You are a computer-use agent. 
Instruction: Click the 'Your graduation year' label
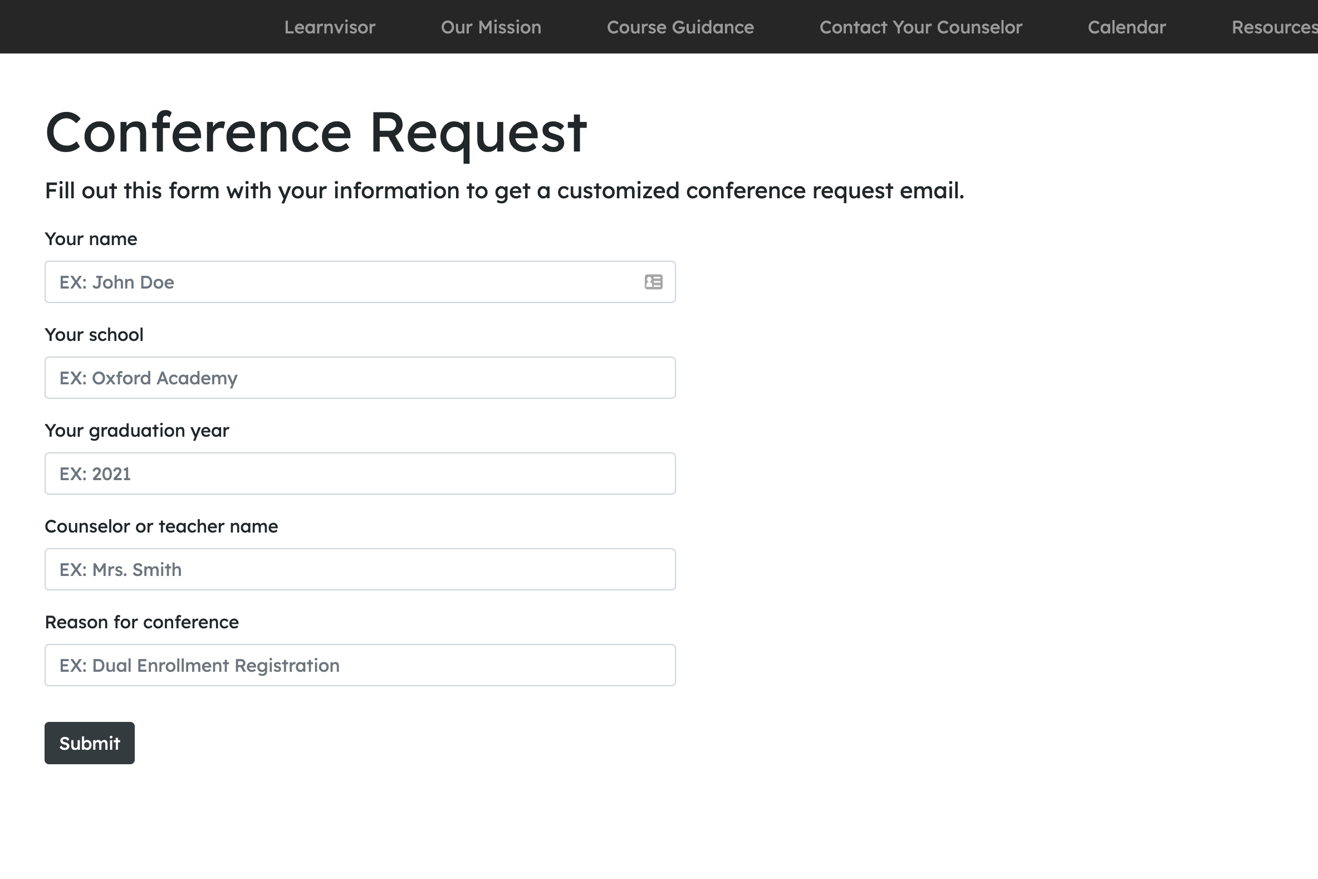[137, 431]
